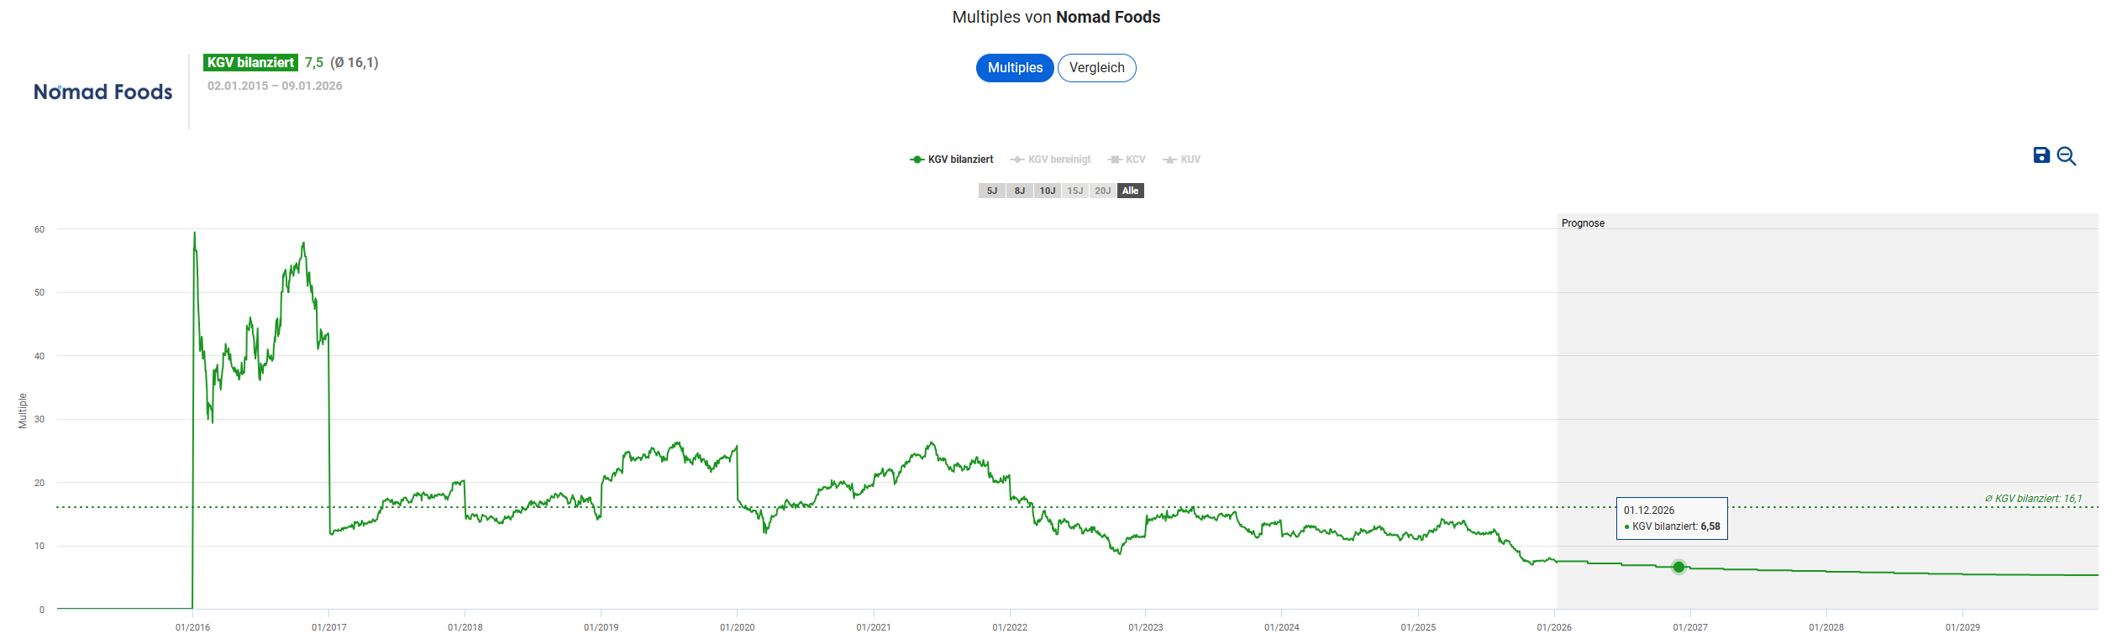The image size is (2117, 644).
Task: Show the KGV bereinigt series
Action: (1051, 160)
